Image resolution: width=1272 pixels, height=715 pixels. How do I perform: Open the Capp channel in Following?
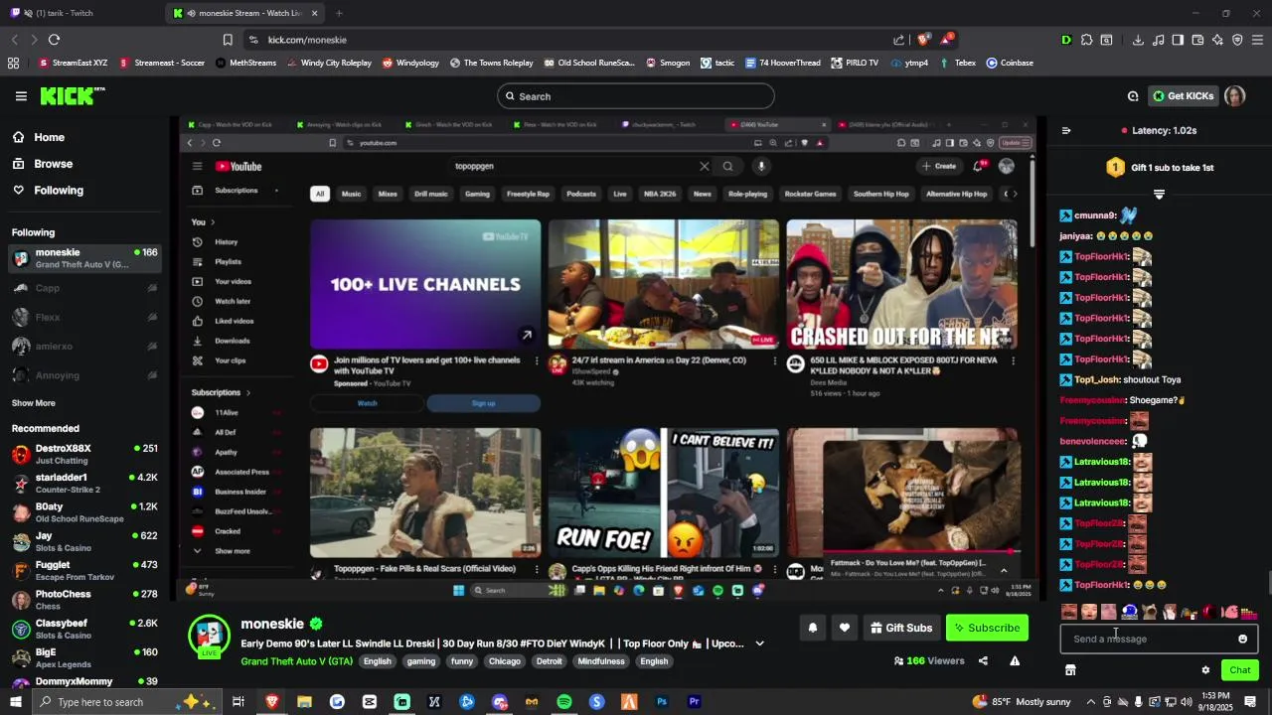click(84, 288)
